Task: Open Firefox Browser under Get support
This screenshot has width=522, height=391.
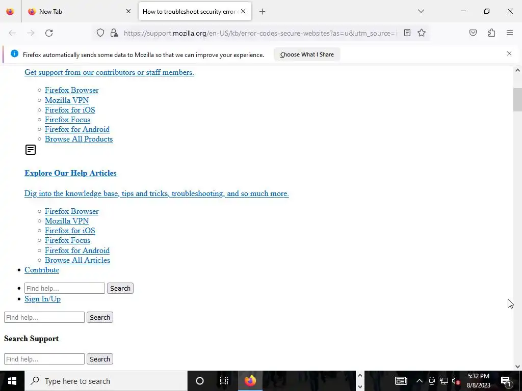Action: click(x=71, y=90)
